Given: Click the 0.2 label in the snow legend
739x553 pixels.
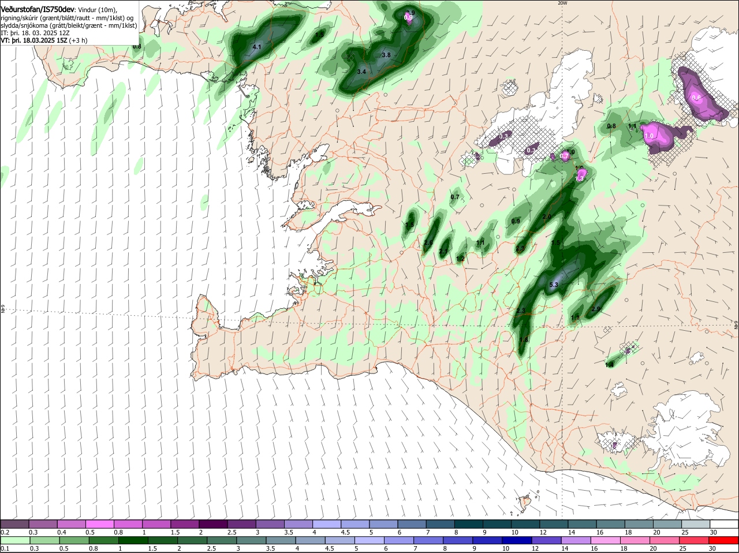Looking at the screenshot, I should 5,532.
